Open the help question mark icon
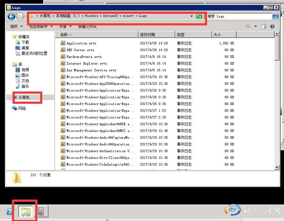 coord(272,27)
